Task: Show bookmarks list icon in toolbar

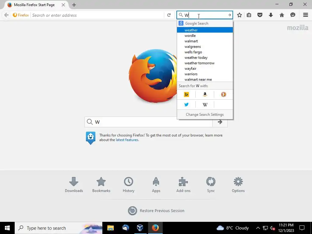Action: point(249,15)
